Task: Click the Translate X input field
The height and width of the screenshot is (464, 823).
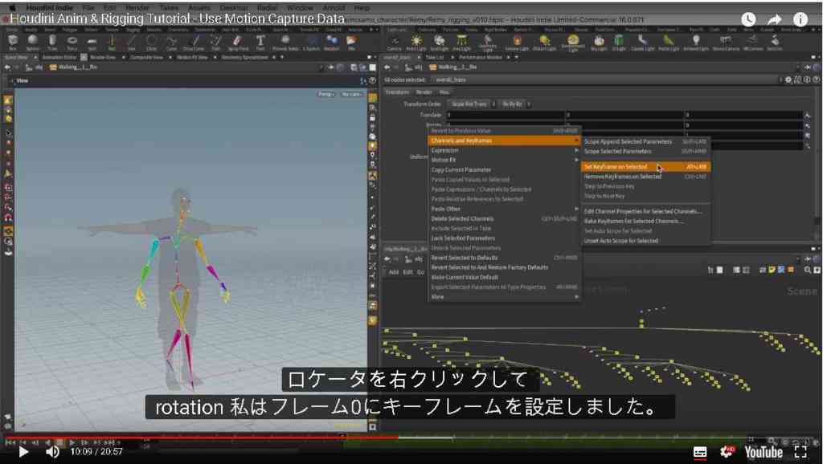Action: point(506,115)
